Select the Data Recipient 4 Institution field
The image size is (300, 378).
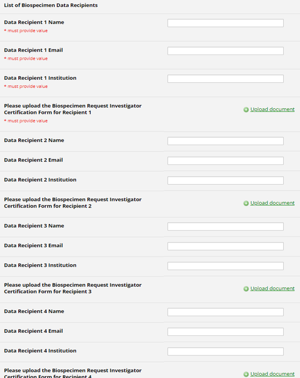(225, 352)
